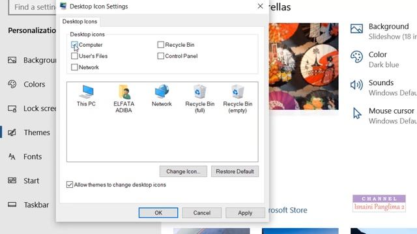This screenshot has width=417, height=234.
Task: Toggle the Computer checkbox
Action: pyautogui.click(x=74, y=45)
